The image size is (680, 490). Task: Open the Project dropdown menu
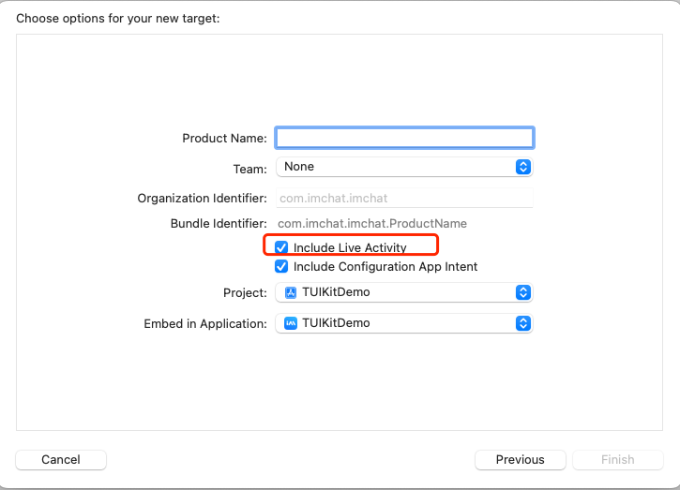[403, 292]
